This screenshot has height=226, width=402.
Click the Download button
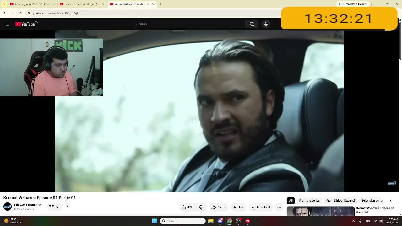pos(260,207)
